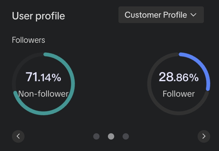Click the Followers section label
219x151 pixels.
click(x=29, y=40)
